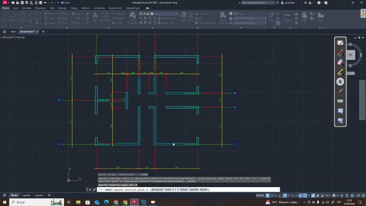Image resolution: width=366 pixels, height=206 pixels.
Task: Click the Basepoint option in command line
Action: (x=157, y=190)
